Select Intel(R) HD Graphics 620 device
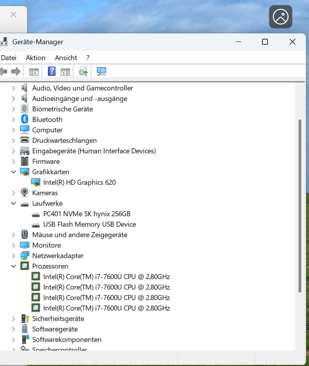 pyautogui.click(x=79, y=182)
